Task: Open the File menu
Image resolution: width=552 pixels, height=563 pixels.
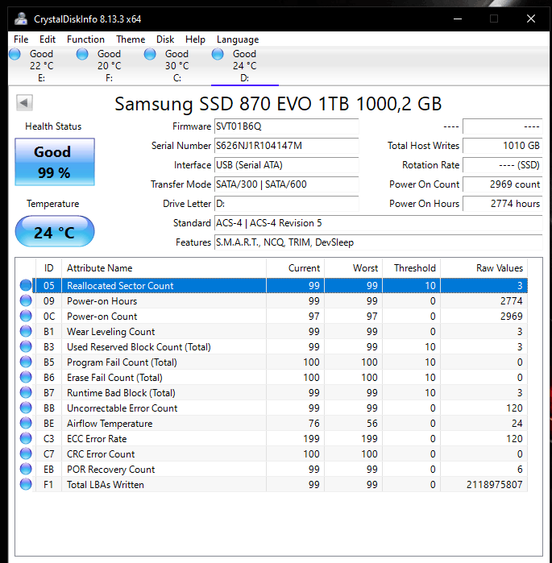Action: pos(21,39)
